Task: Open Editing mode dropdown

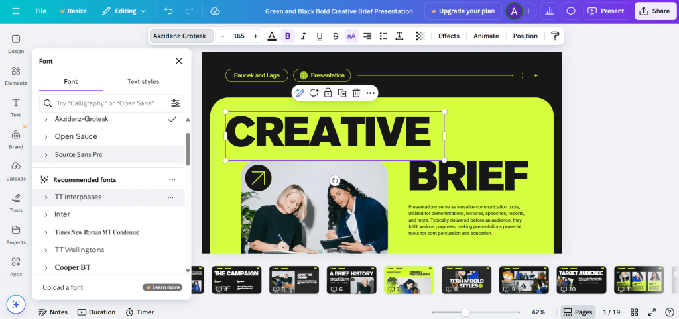Action: 124,11
